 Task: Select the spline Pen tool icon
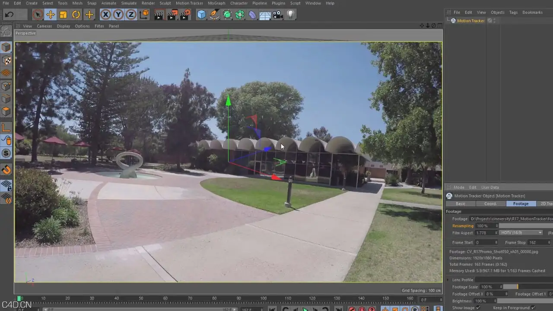pos(214,15)
